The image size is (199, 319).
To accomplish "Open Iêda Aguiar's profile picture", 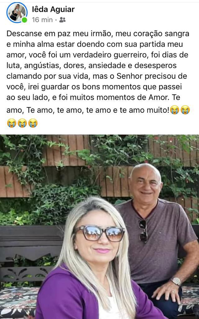I will point(17,12).
